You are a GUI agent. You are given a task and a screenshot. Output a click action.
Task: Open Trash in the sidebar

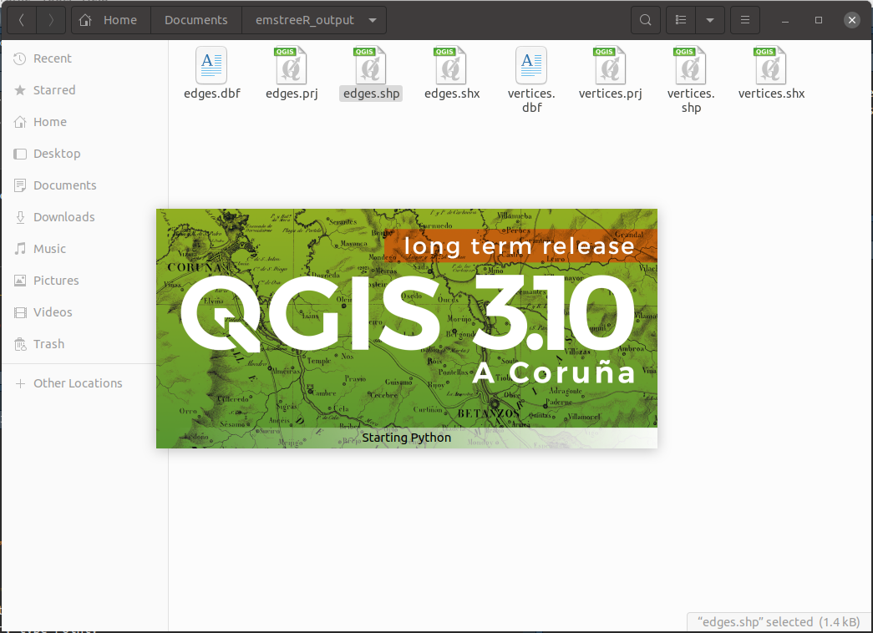coord(48,344)
